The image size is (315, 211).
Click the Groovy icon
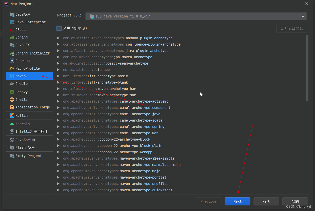tap(12, 92)
